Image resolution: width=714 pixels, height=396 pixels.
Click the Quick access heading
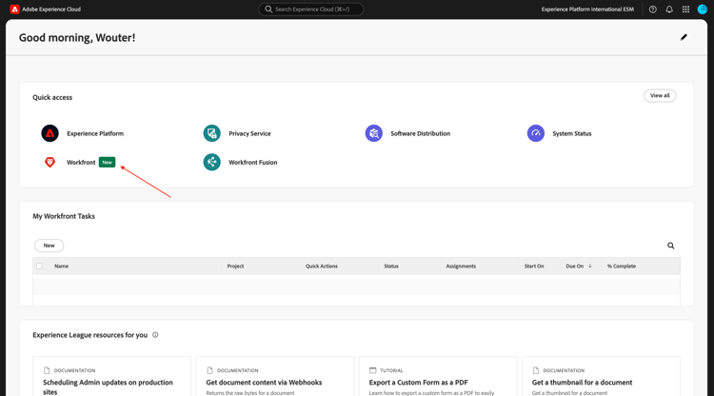[52, 97]
